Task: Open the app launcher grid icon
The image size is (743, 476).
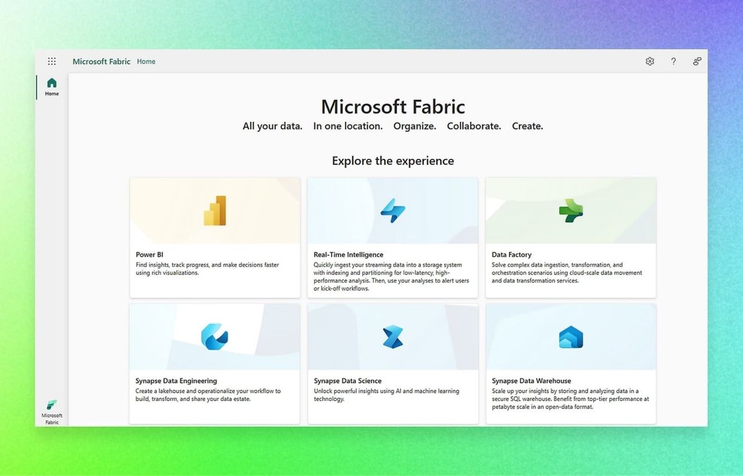Action: pos(52,61)
